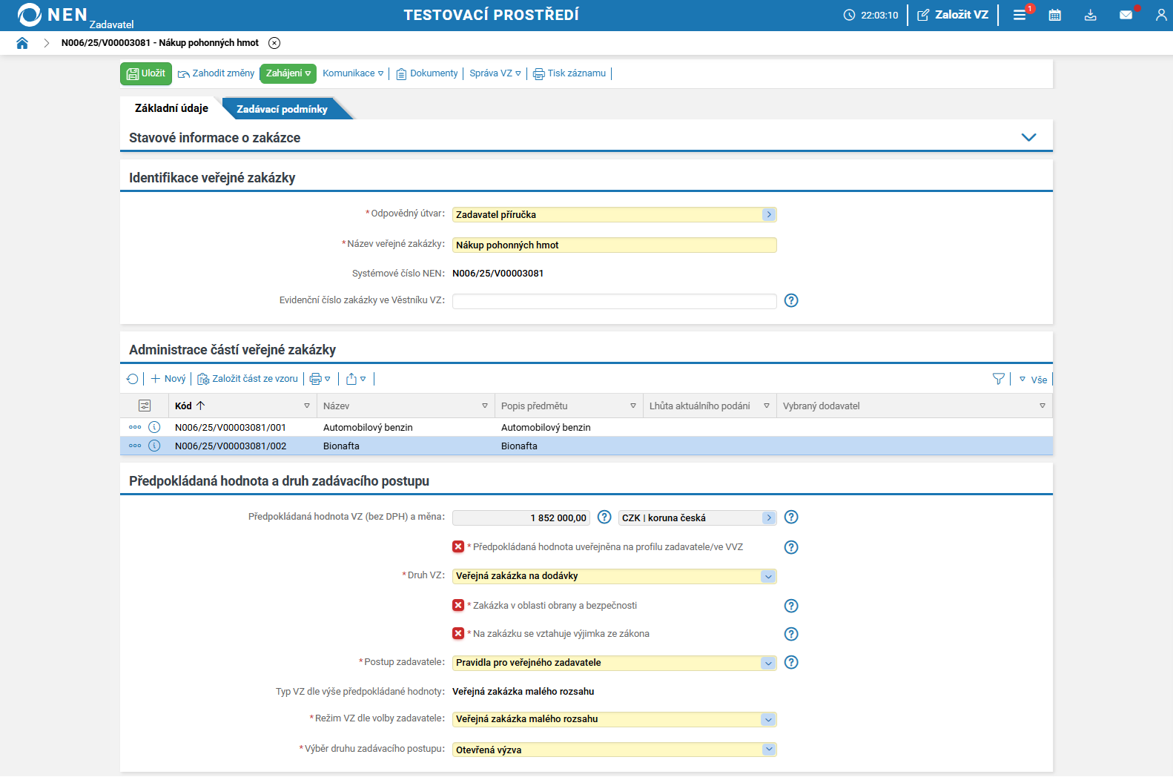The width and height of the screenshot is (1173, 777).
Task: Toggle Předpokládaná hodnota uveřejněna na profilu
Action: [x=458, y=546]
